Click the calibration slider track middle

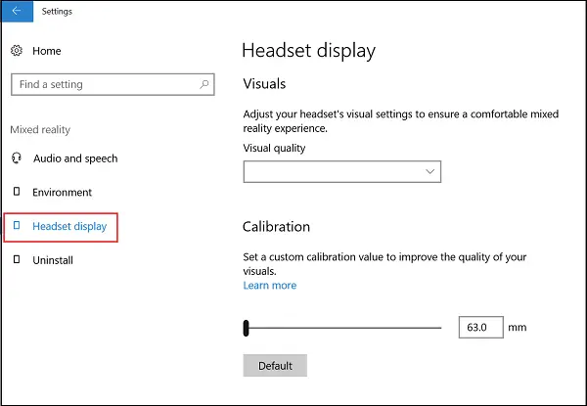coord(342,328)
